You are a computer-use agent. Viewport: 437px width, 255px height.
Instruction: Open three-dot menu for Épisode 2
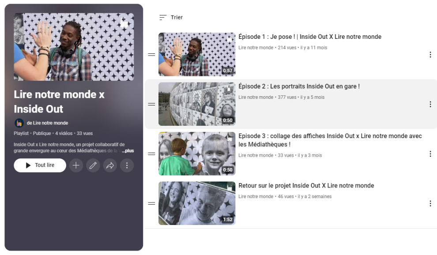tap(430, 104)
